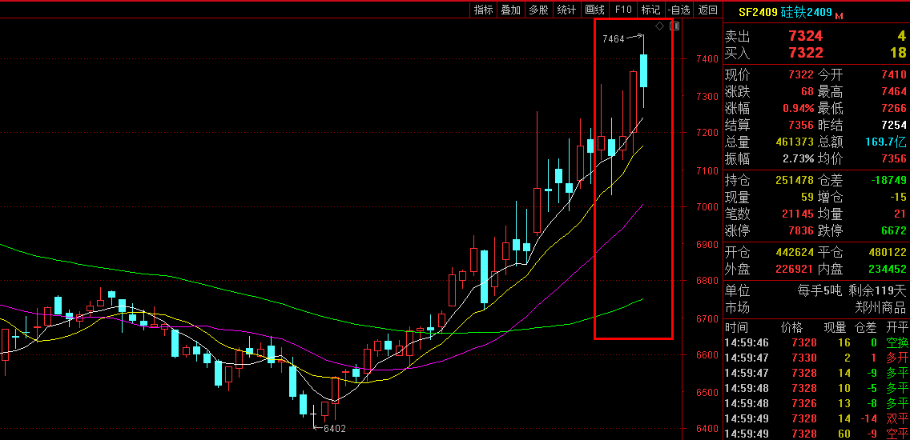Click the 时间 column header in trade list
Viewport: 910px width, 440px height.
(736, 327)
